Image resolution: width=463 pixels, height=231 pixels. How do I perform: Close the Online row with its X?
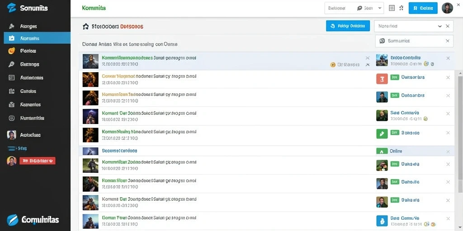(448, 152)
